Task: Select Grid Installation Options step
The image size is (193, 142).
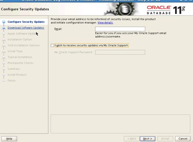Action: tap(23, 45)
